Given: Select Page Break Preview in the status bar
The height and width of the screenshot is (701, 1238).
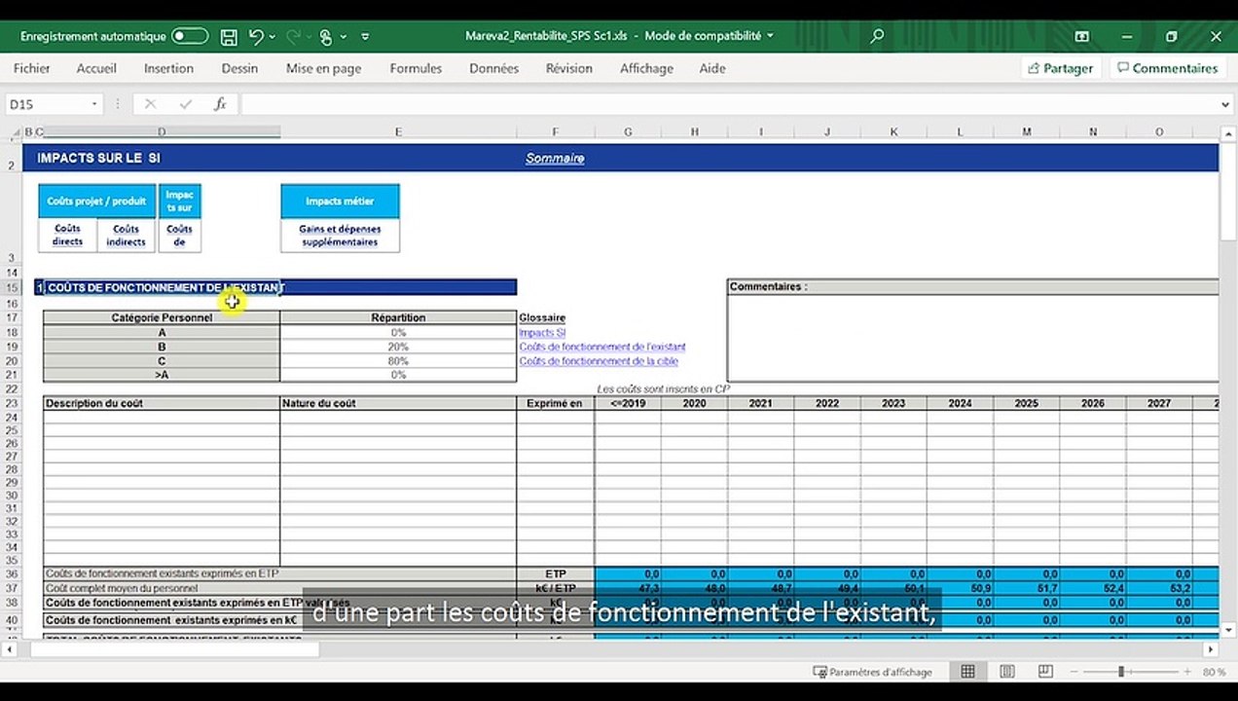Looking at the screenshot, I should click(1046, 672).
